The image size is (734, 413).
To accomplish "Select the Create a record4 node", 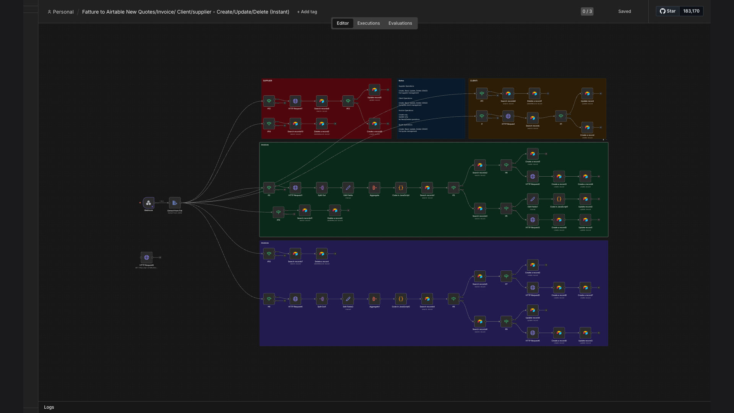I will click(585, 176).
